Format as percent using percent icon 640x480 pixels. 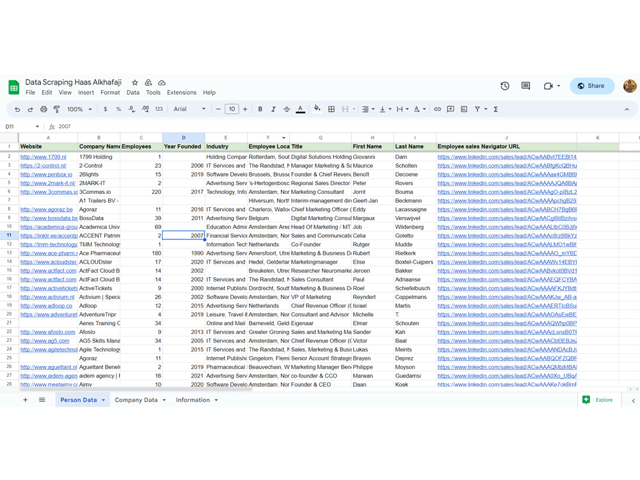coord(118,109)
